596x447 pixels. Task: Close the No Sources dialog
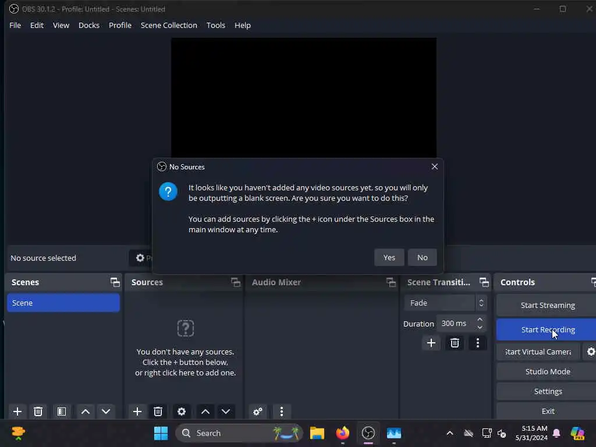434,166
